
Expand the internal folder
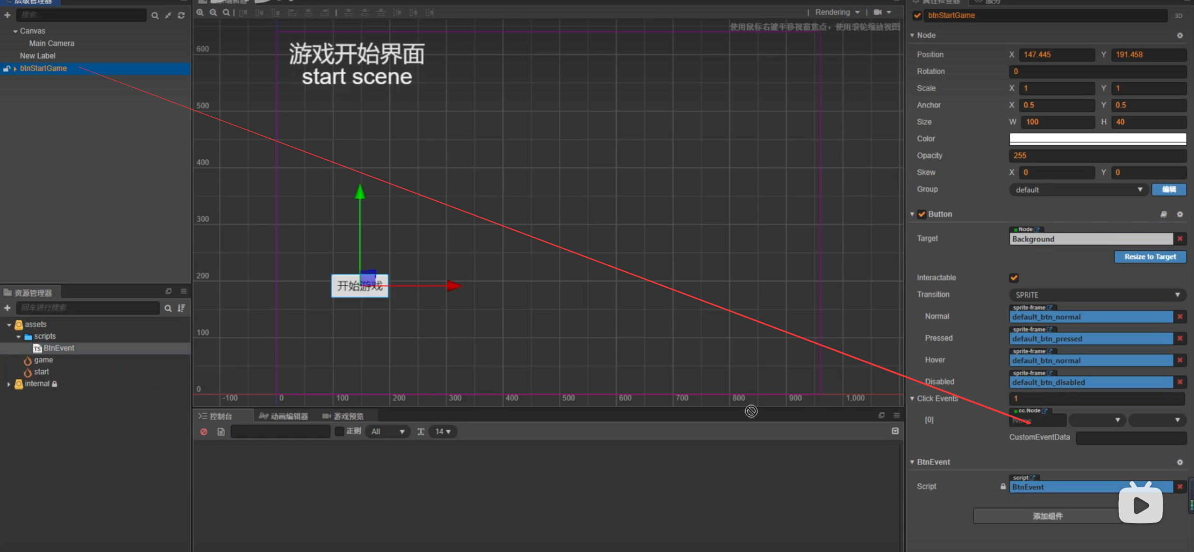(8, 384)
